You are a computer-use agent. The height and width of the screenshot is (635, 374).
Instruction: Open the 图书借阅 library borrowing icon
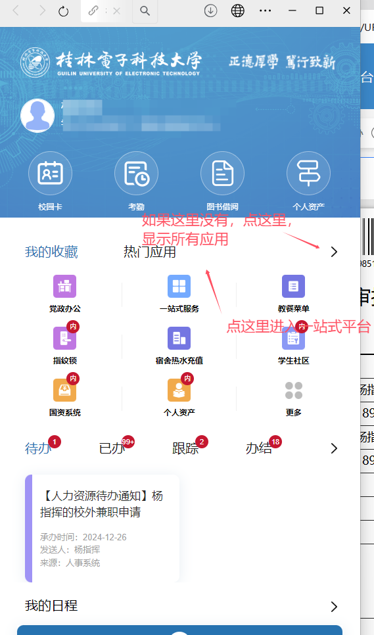(x=222, y=174)
